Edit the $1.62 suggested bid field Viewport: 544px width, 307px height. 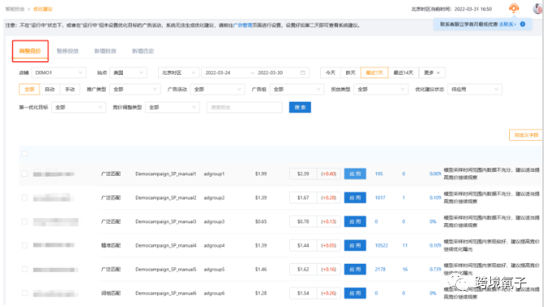tap(303, 270)
